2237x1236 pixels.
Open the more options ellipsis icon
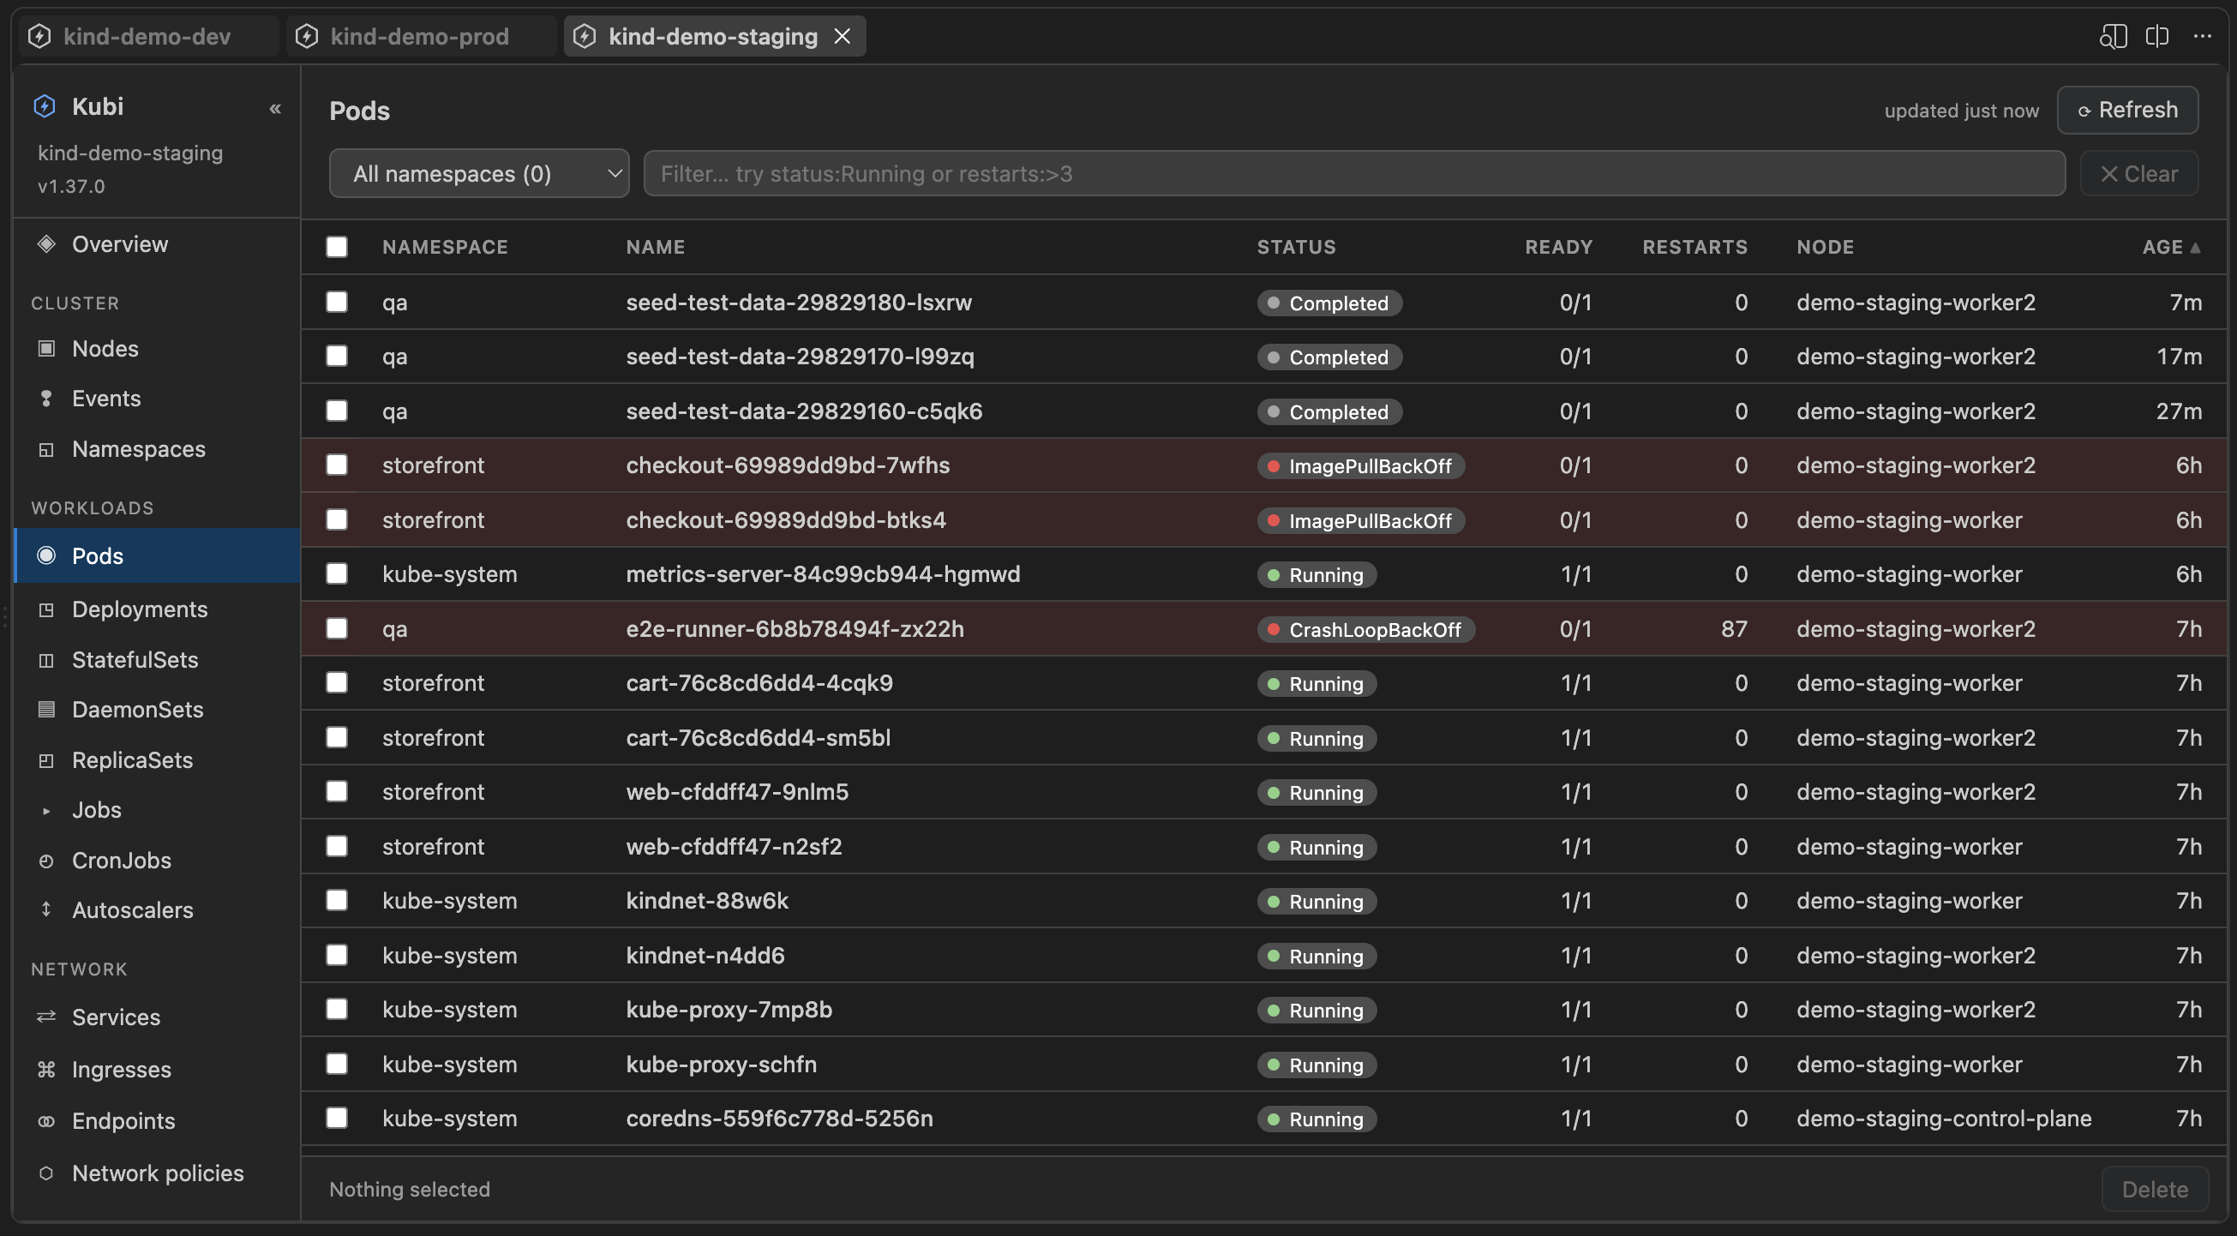click(2202, 36)
